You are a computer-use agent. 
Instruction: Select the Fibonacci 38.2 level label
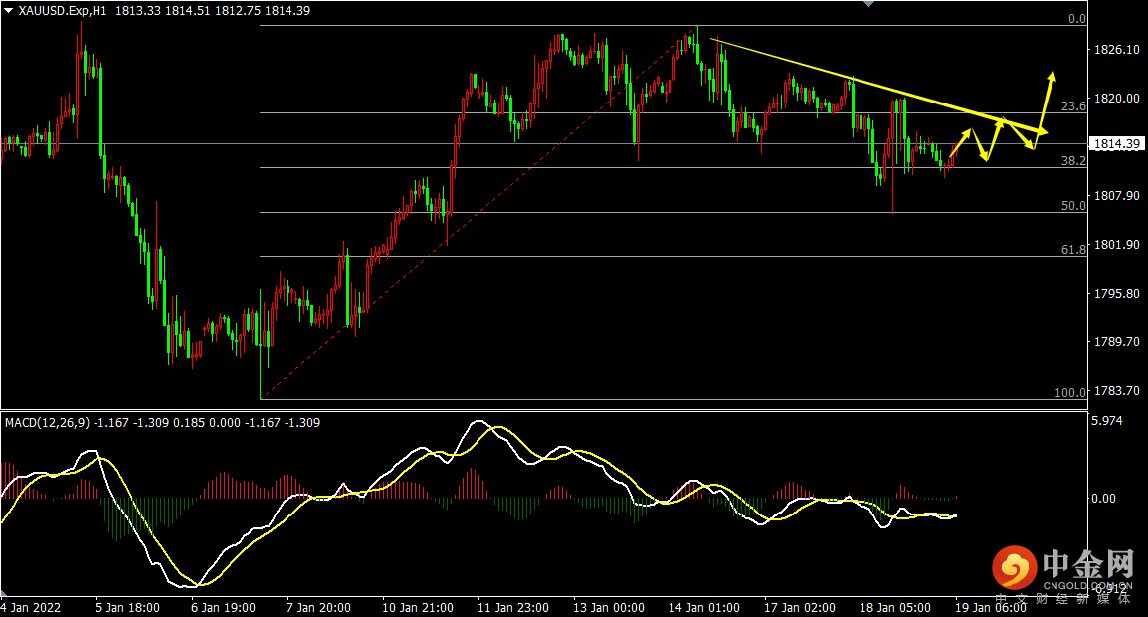pos(1072,160)
